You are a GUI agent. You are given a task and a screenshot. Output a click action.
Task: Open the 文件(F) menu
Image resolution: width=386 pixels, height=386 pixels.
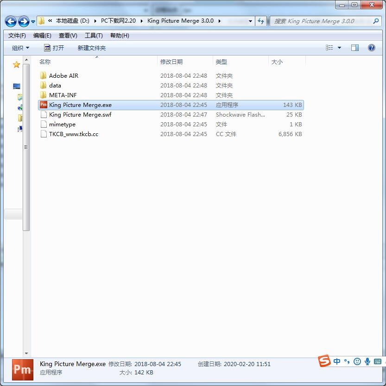pos(17,36)
